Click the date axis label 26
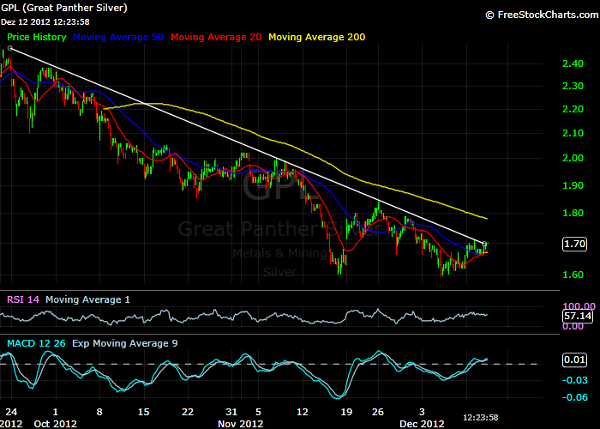The height and width of the screenshot is (429, 600). pos(378,412)
